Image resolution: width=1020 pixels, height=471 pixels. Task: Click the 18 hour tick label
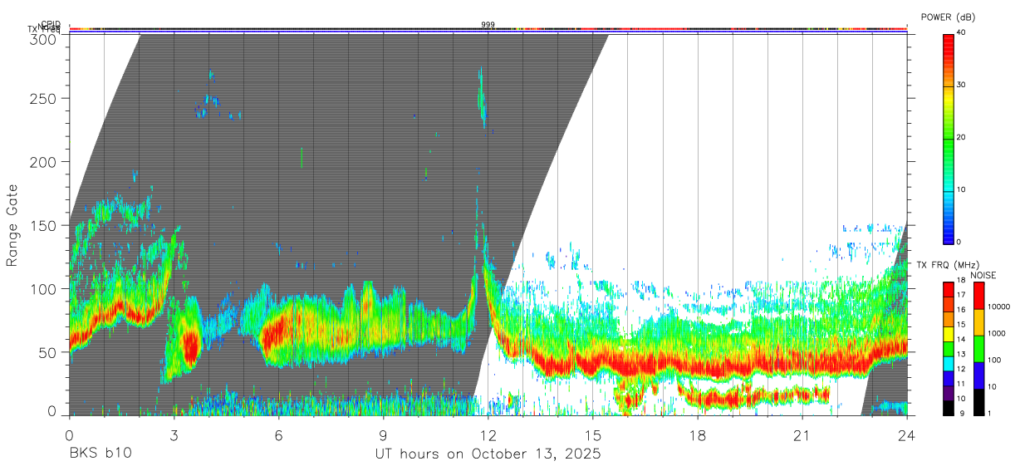click(x=697, y=434)
